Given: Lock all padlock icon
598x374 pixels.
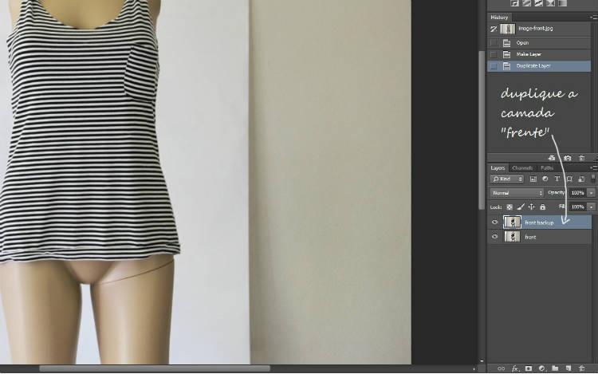Looking at the screenshot, I should coord(542,207).
